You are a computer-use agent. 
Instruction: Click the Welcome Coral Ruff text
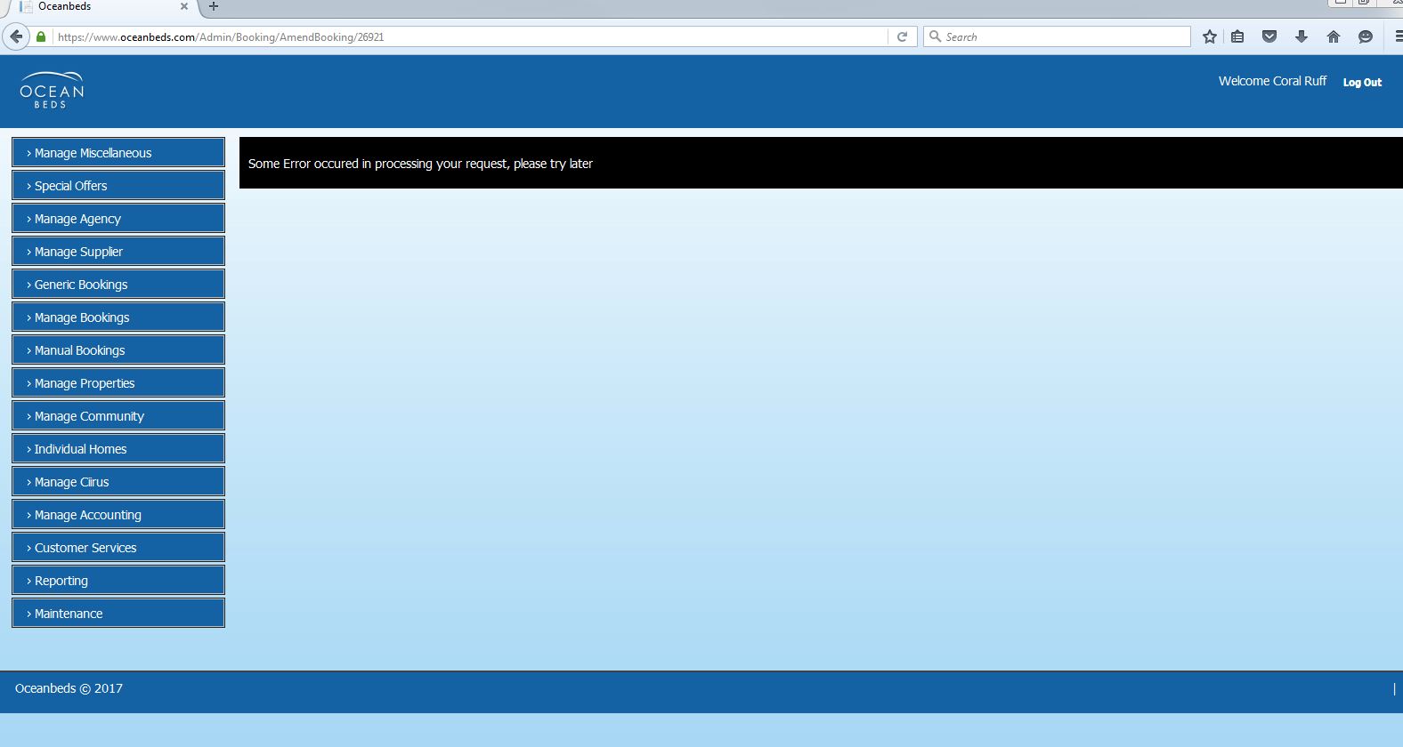(1272, 81)
